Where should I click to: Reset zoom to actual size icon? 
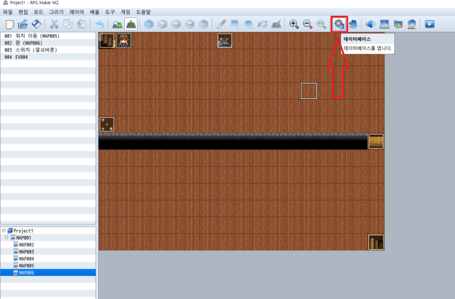point(322,24)
